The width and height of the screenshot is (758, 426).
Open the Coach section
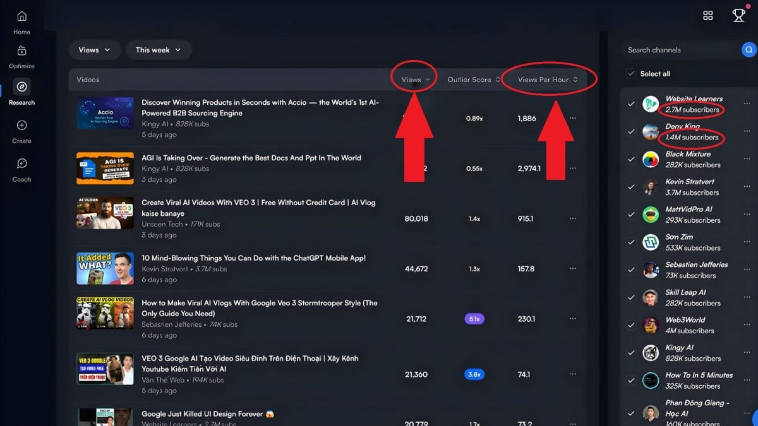21,169
